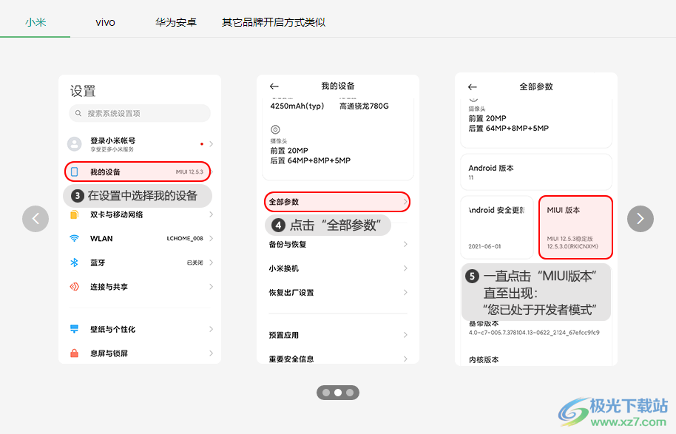Click chevron beside 预置应用
This screenshot has height=434, width=676.
tap(405, 335)
